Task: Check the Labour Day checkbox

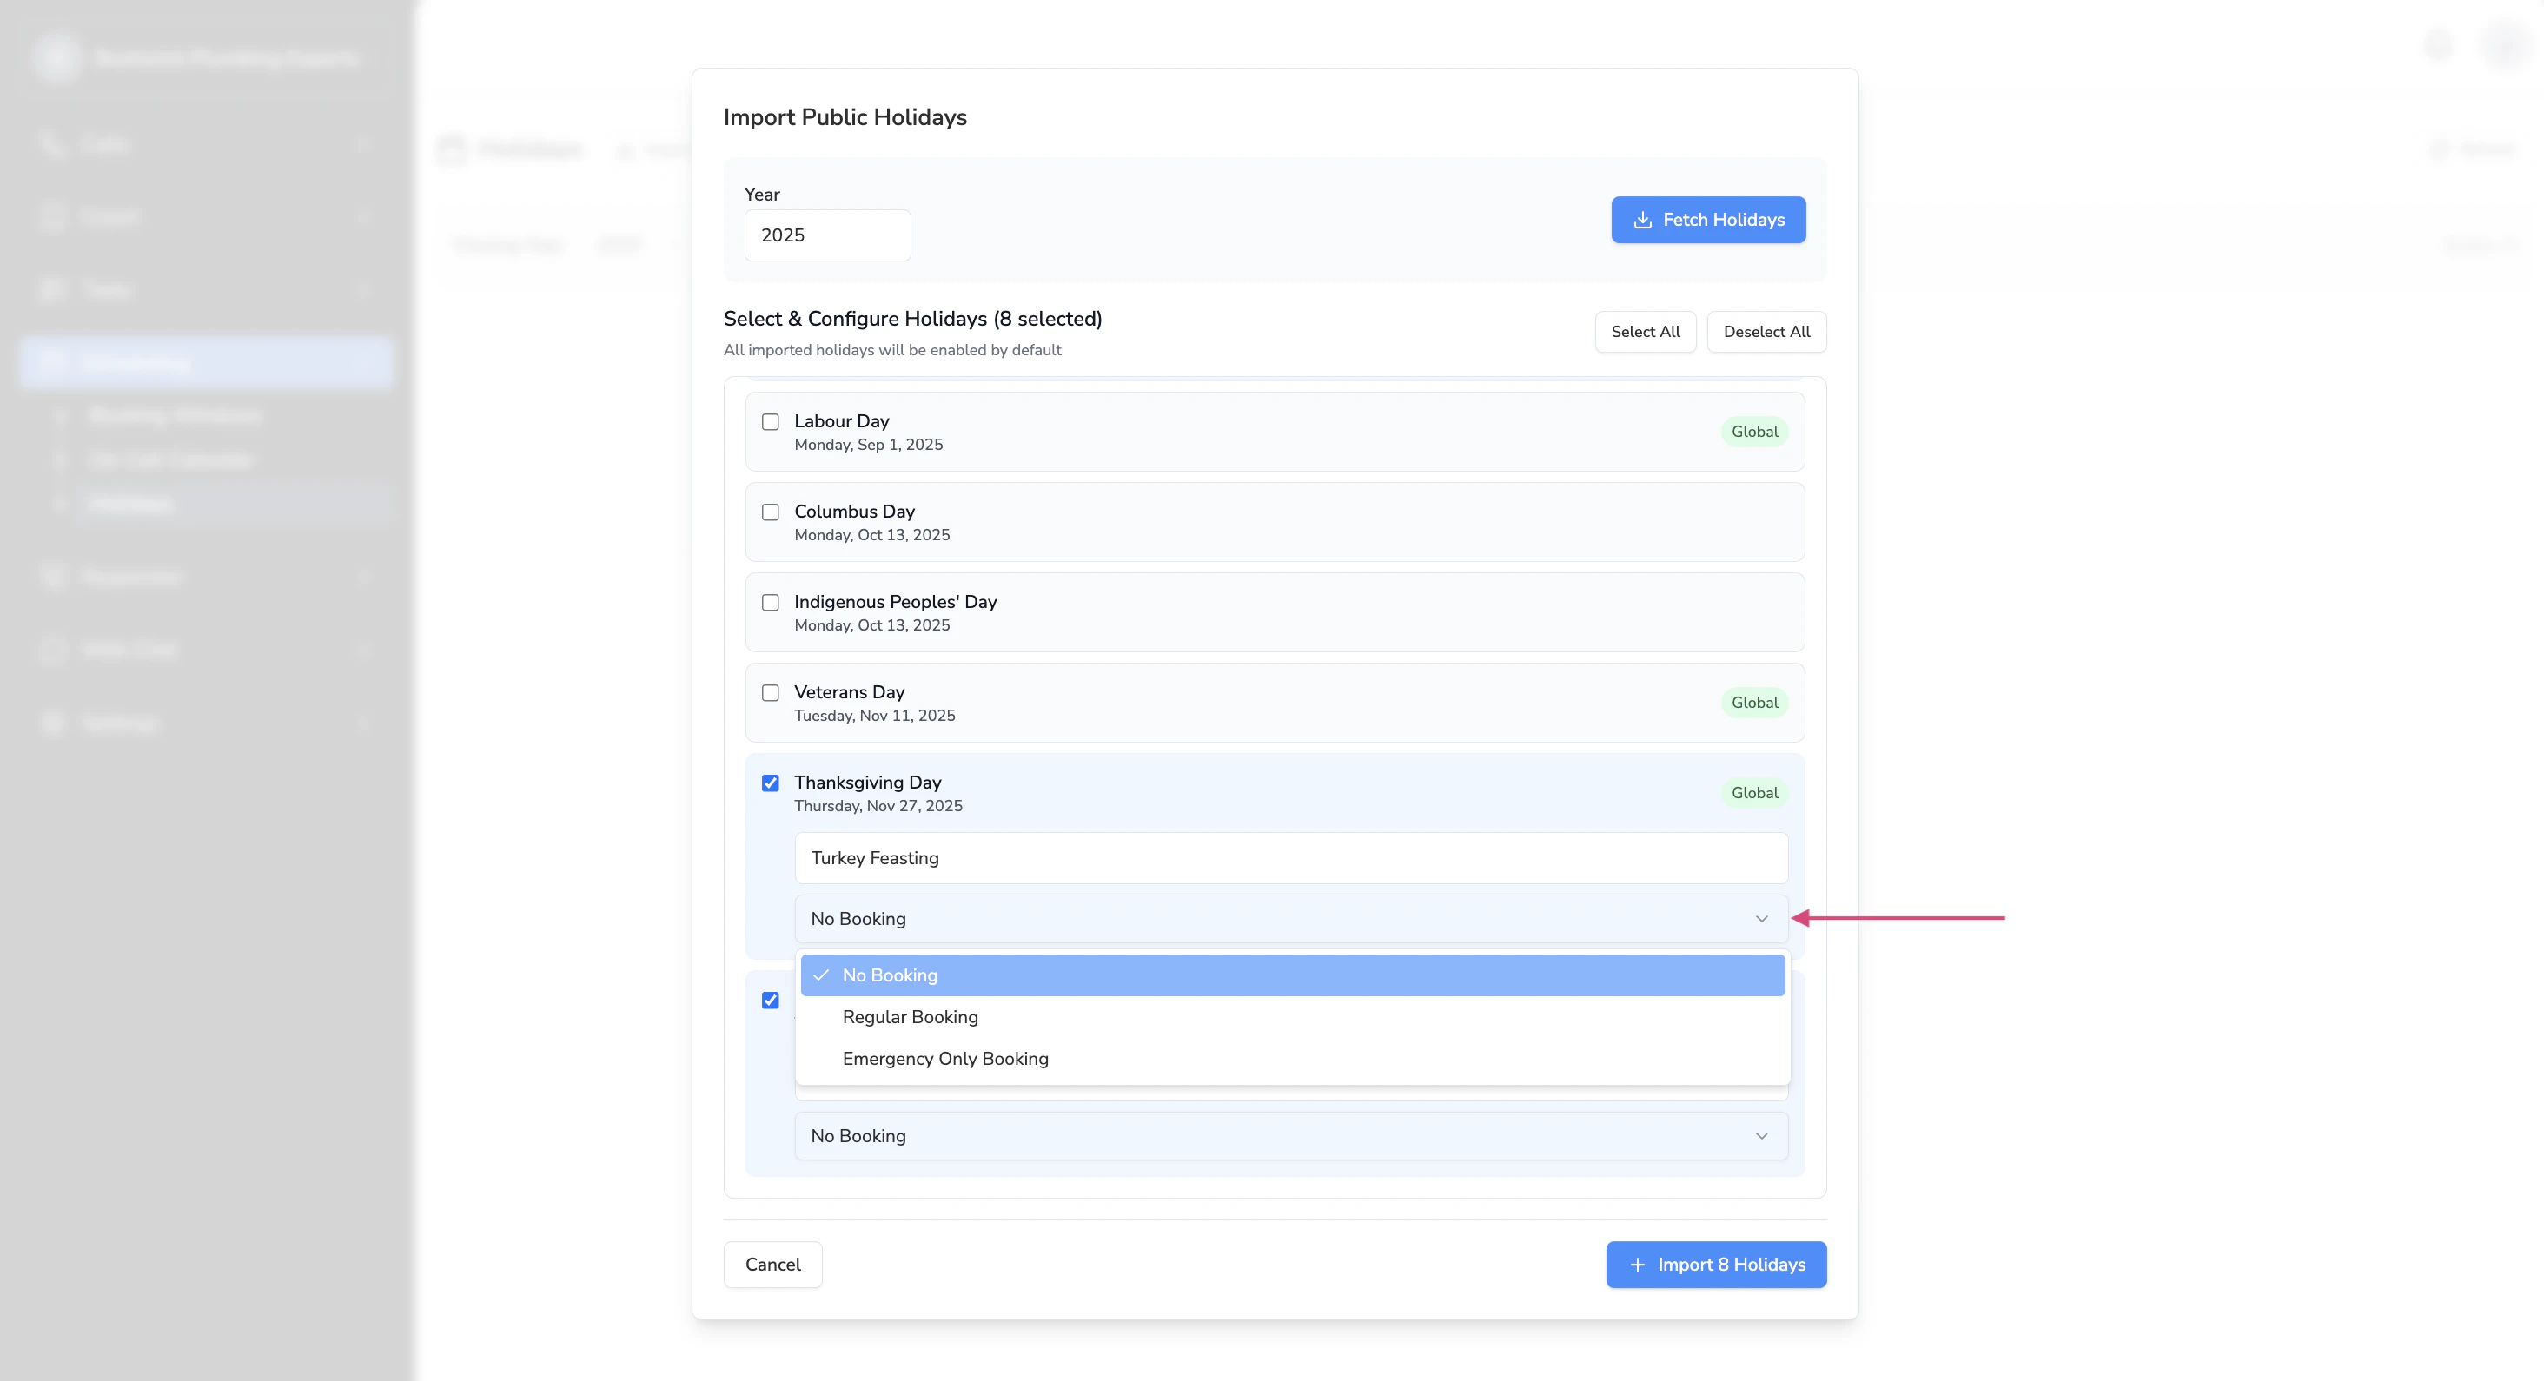Action: 771,421
